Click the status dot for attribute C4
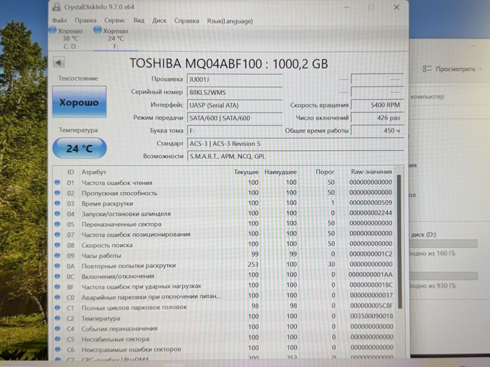This screenshot has height=367, width=490. click(57, 328)
